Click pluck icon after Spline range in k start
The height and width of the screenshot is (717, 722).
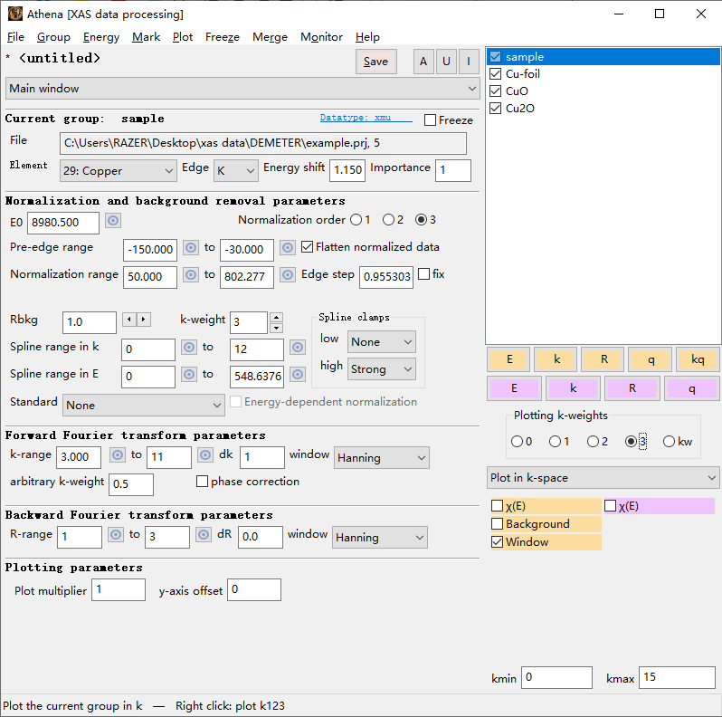(189, 348)
